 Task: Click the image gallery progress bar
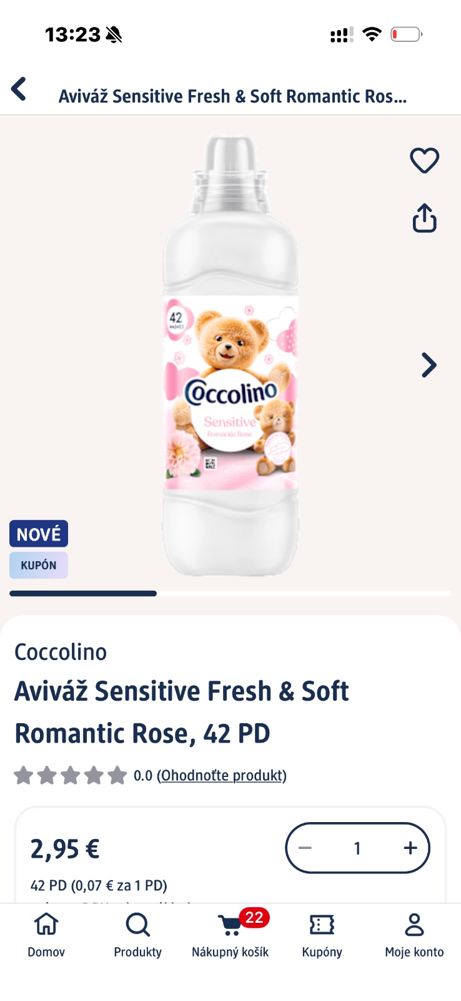pos(230,593)
